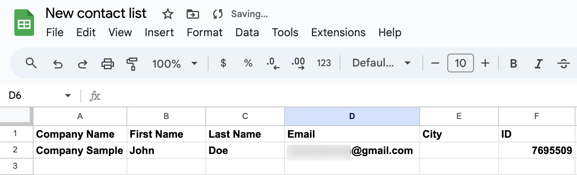Star the New contact list document
Screen dimensions: 577x175
167,14
